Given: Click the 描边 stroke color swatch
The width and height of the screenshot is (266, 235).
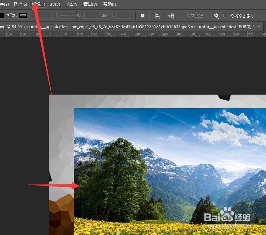Looking at the screenshot, I should (x=23, y=16).
